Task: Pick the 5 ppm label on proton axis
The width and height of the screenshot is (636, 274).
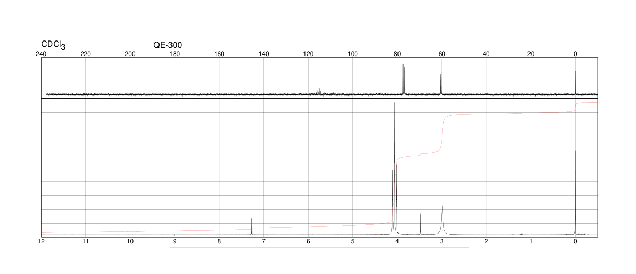Action: coord(353,241)
